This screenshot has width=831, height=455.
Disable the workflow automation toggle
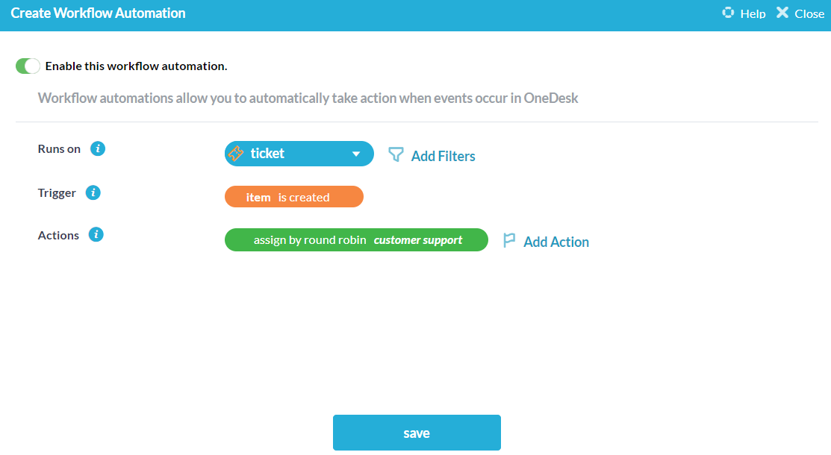point(28,66)
